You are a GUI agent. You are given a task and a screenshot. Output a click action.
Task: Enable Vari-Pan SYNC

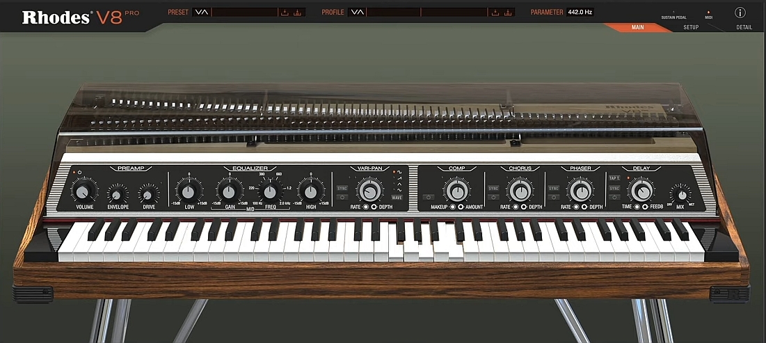click(342, 188)
